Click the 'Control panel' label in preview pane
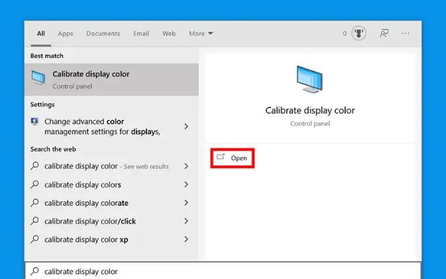 [x=309, y=123]
